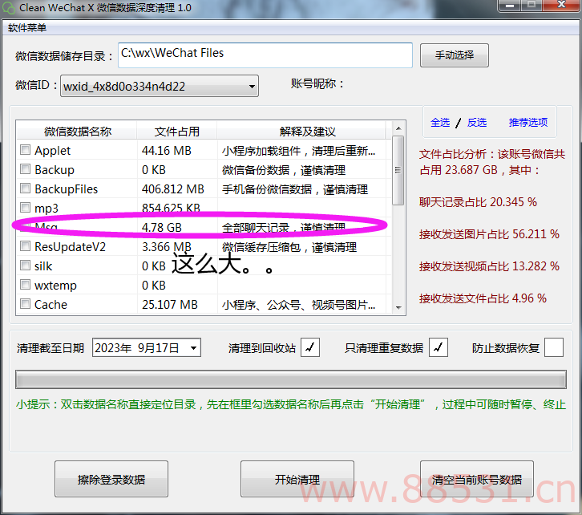Image resolution: width=582 pixels, height=515 pixels.
Task: Click the 开始清理 button
Action: pyautogui.click(x=297, y=480)
